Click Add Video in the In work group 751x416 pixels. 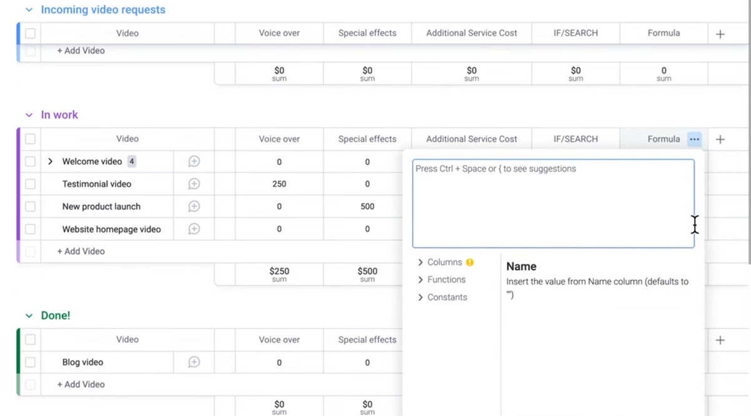click(81, 251)
